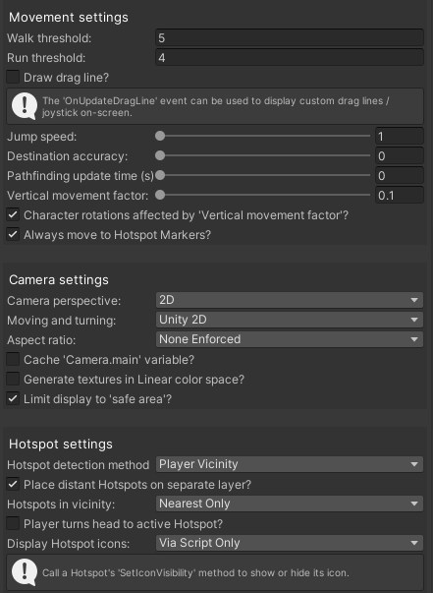Viewport: 433px width, 593px height.
Task: Click the Vertical movement factor slider handle
Action: coord(160,195)
